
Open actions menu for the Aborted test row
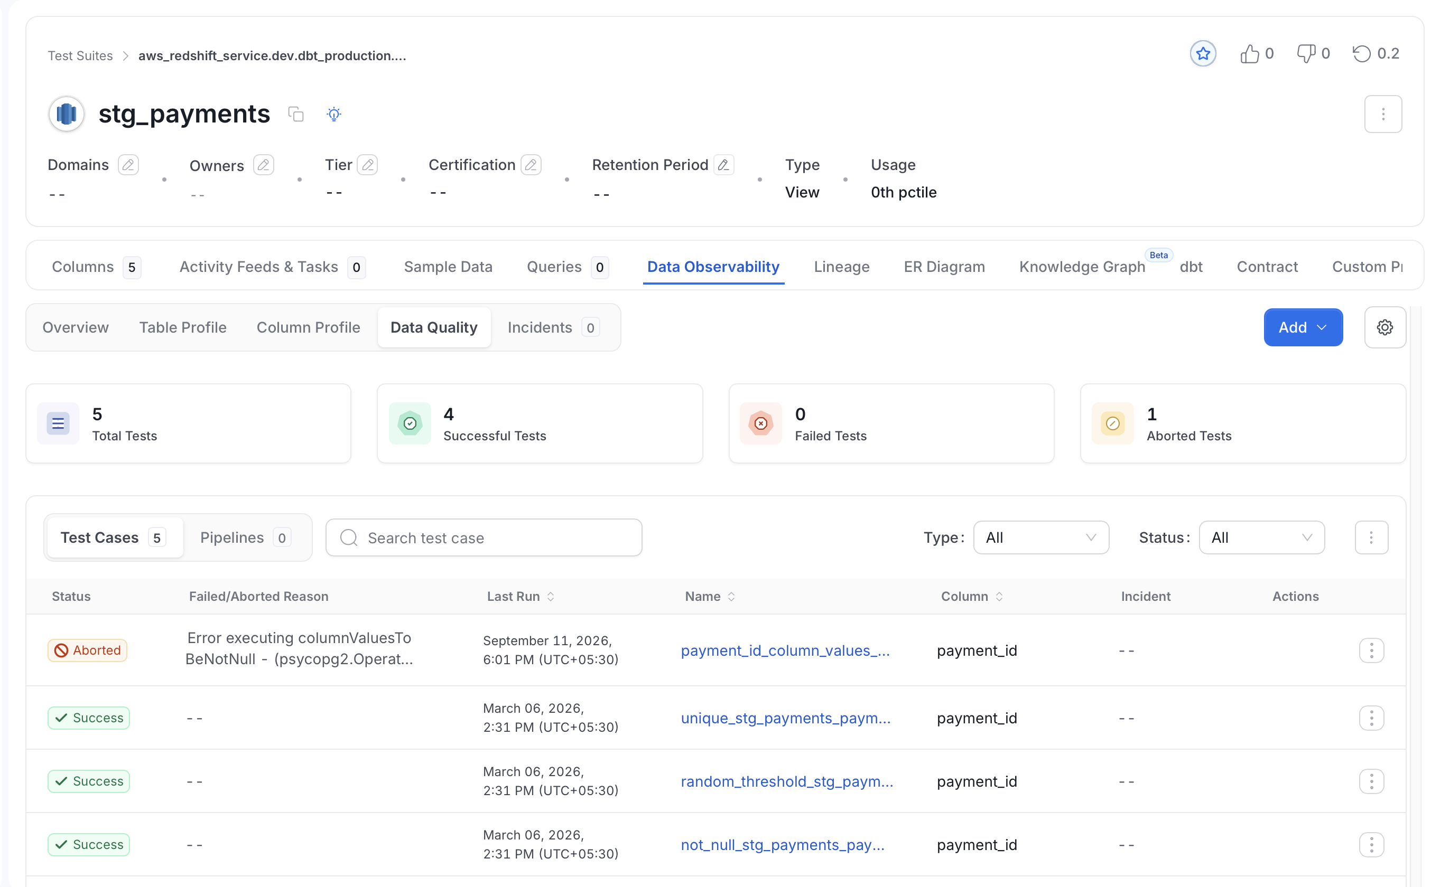[1371, 650]
